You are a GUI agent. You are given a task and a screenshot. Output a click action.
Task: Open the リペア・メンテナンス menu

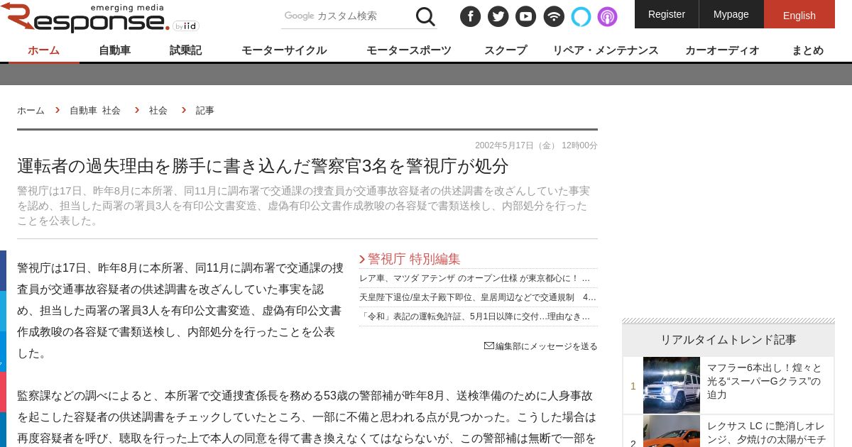606,50
